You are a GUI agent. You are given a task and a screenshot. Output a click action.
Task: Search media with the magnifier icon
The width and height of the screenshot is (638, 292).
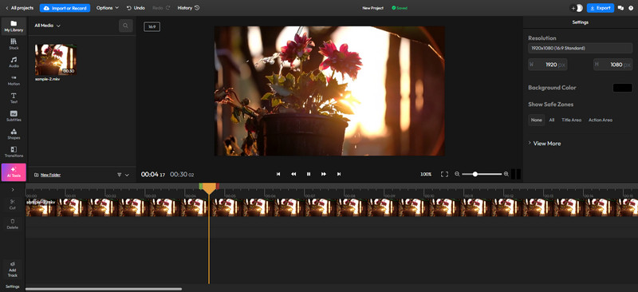pyautogui.click(x=125, y=26)
